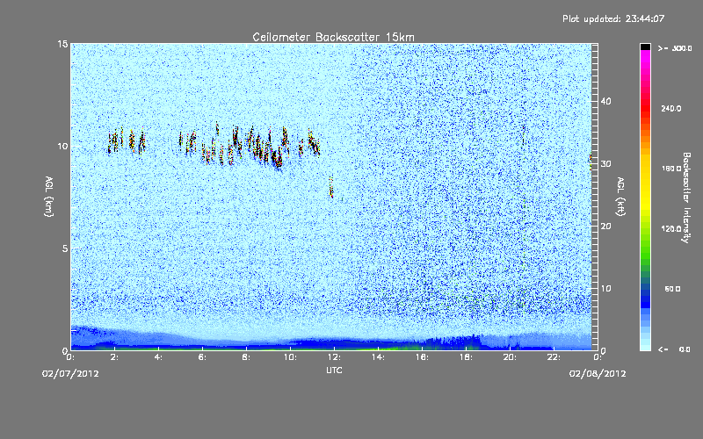Click the AGL (kft) right axis label
This screenshot has height=439, width=703.
pos(621,196)
